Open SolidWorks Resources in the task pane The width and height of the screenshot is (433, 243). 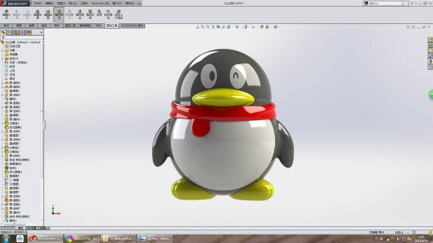point(430,40)
